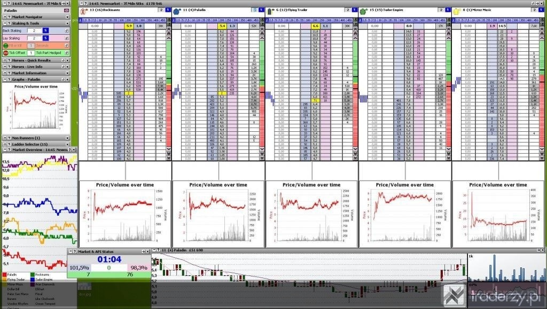
Task: Click the blue S button on Flying Trader ladder
Action: click(x=355, y=10)
